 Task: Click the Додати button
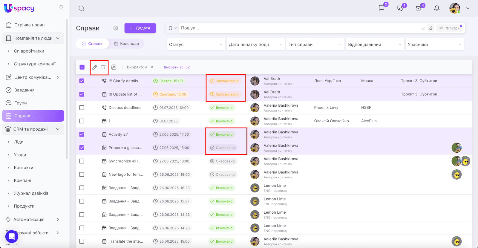pyautogui.click(x=140, y=28)
